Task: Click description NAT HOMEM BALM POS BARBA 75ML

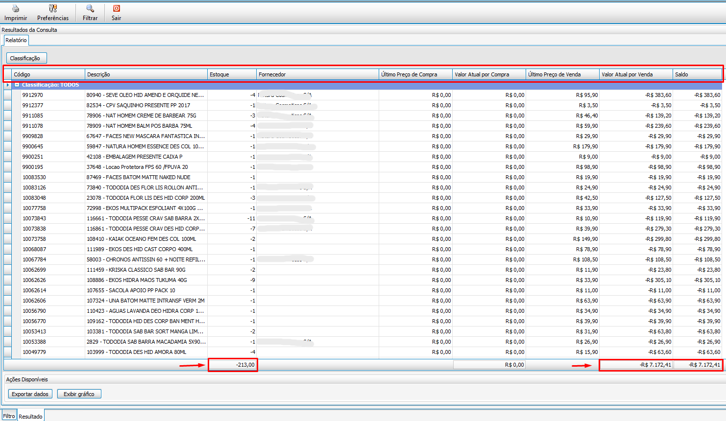Action: (x=139, y=126)
